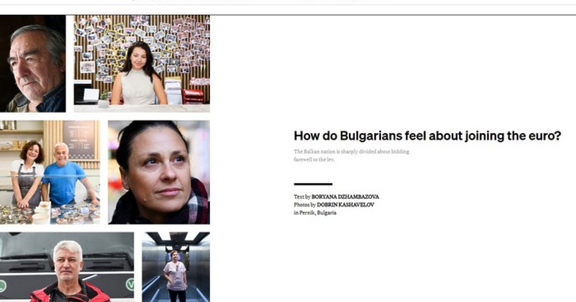Click the red chairs beside the reception desk
The width and height of the screenshot is (576, 302).
[193, 96]
